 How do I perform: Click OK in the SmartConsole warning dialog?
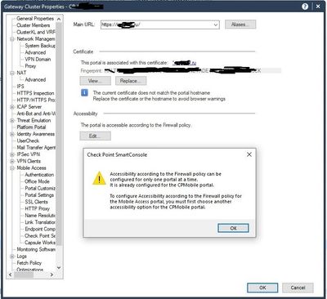coord(233,228)
